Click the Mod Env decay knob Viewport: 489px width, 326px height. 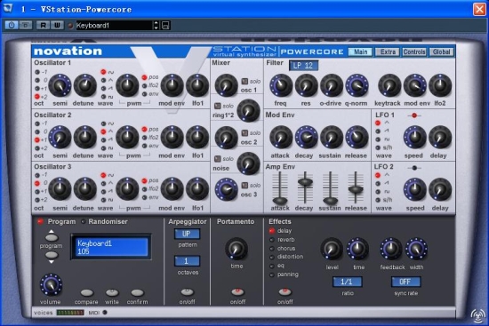[x=306, y=137]
